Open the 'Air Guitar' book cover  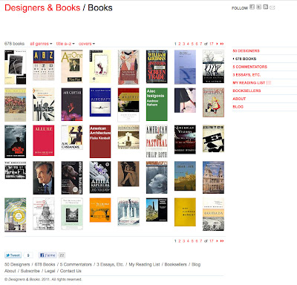[x=72, y=105]
